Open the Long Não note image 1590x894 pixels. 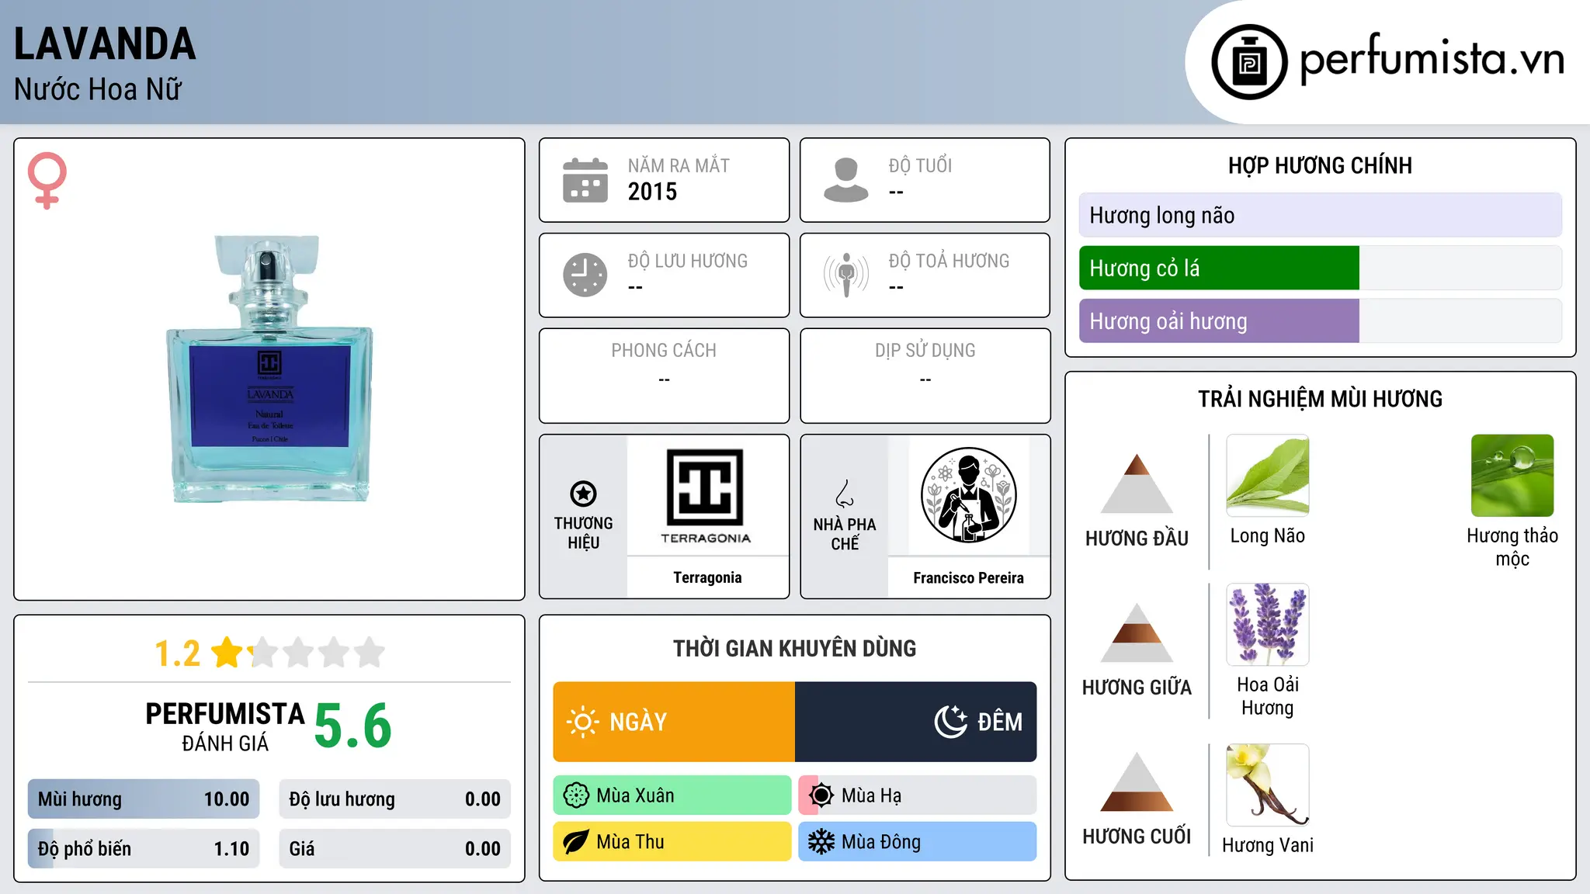[1267, 476]
